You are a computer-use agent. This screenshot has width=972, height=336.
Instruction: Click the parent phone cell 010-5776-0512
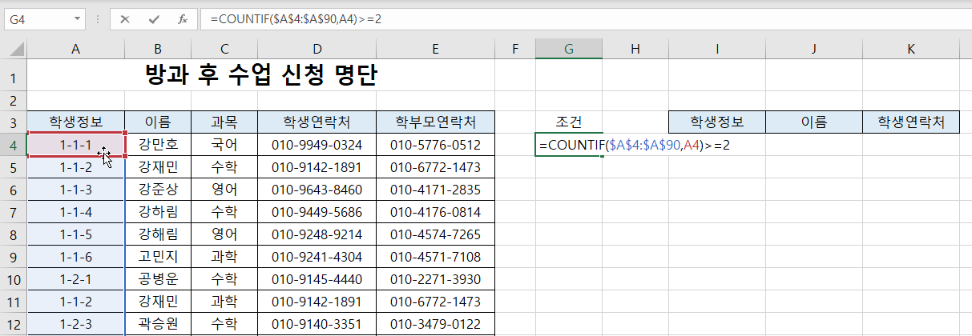coord(435,145)
